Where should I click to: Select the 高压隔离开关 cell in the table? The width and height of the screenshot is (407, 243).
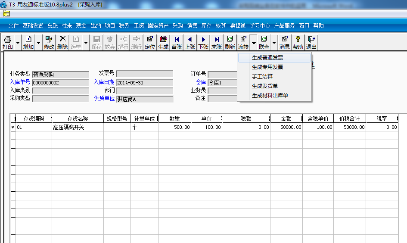pos(78,128)
